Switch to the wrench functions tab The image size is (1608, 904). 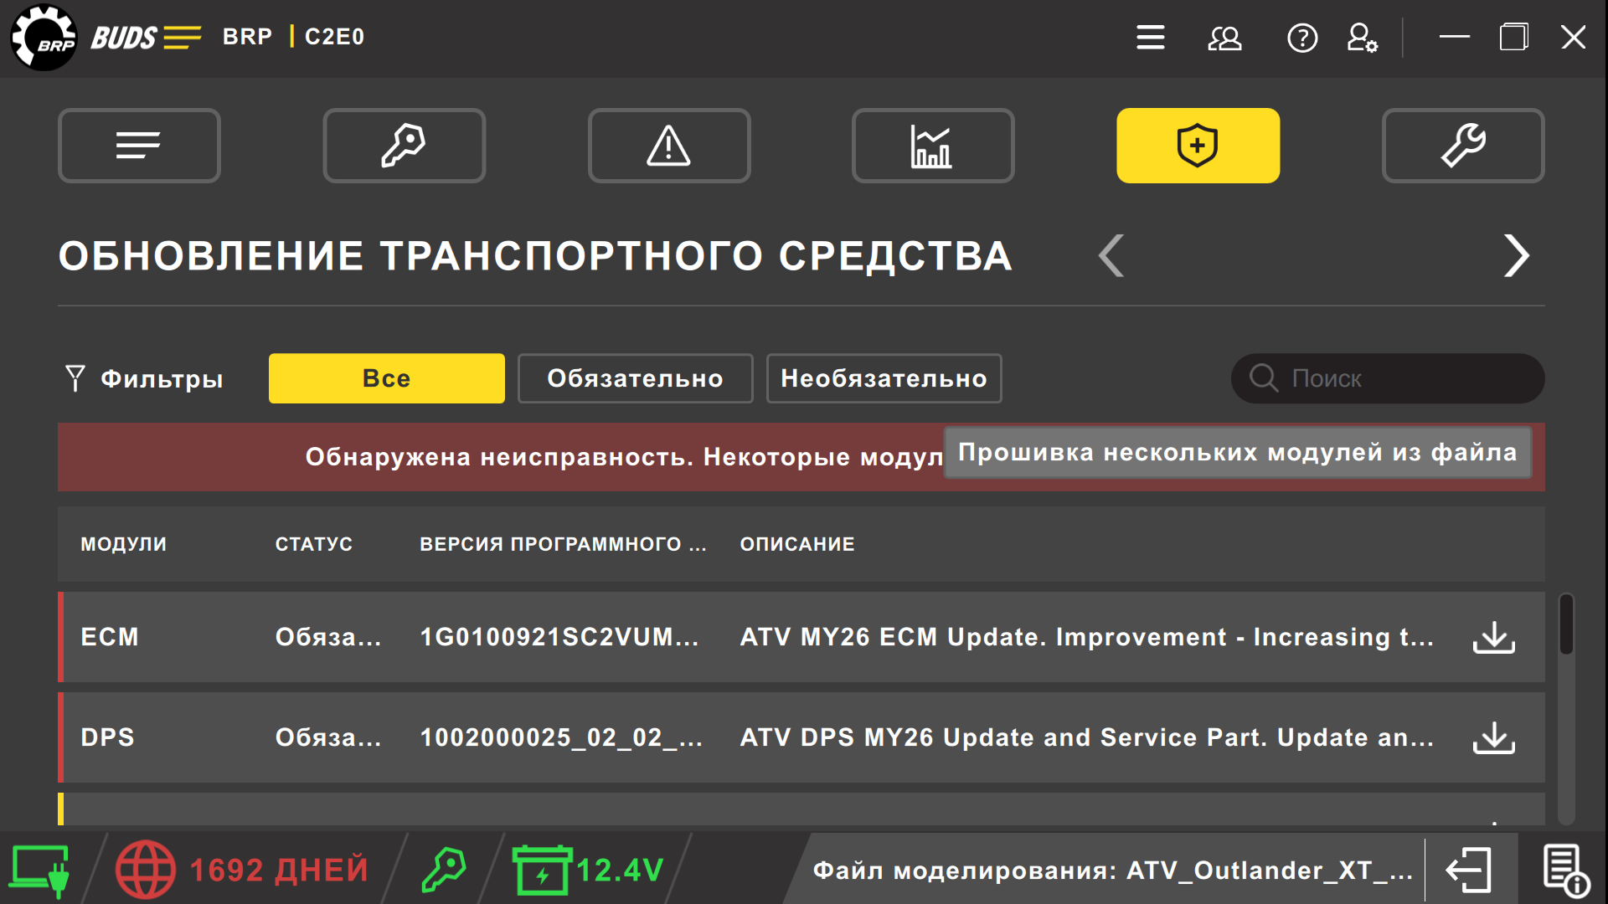pos(1463,146)
